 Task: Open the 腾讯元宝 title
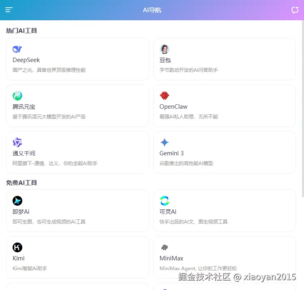click(24, 107)
